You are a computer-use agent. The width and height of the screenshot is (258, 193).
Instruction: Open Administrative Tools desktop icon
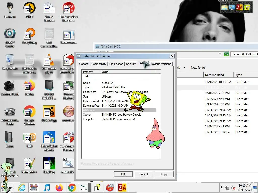click(x=10, y=116)
